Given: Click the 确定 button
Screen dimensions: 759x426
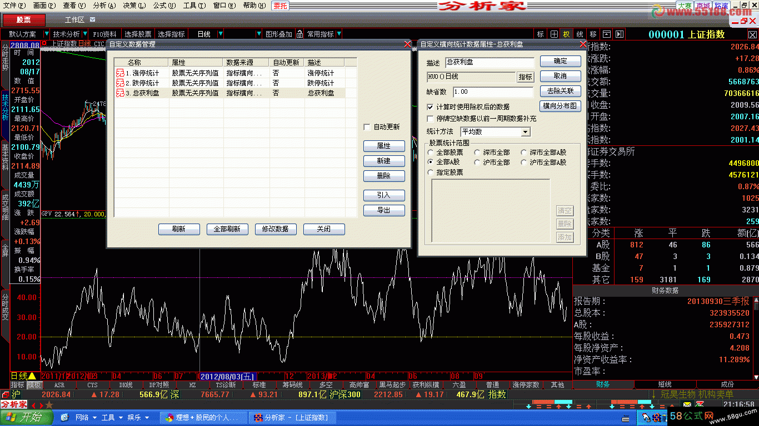Looking at the screenshot, I should pos(561,61).
